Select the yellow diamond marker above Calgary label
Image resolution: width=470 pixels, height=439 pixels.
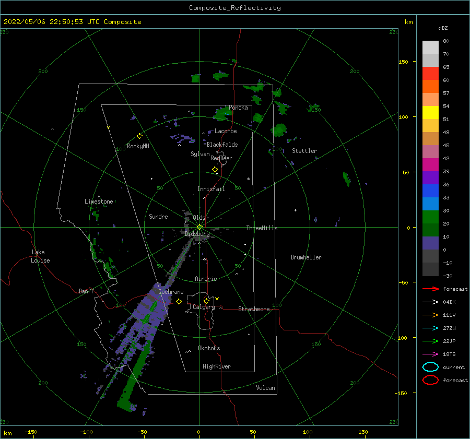(206, 301)
